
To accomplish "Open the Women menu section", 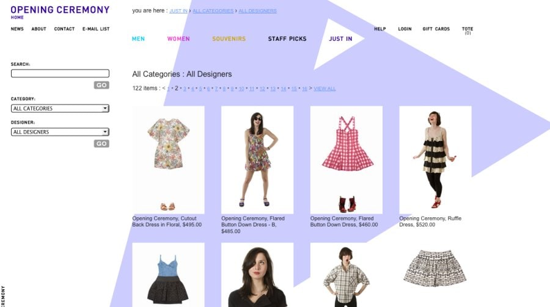I will point(178,39).
